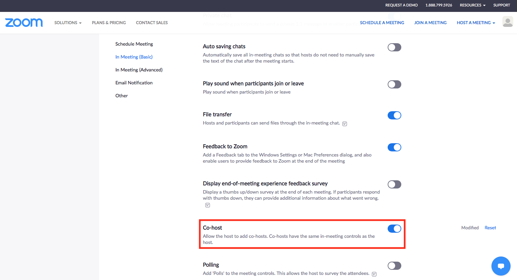Expand the Solutions dropdown
The width and height of the screenshot is (517, 280).
coord(68,23)
